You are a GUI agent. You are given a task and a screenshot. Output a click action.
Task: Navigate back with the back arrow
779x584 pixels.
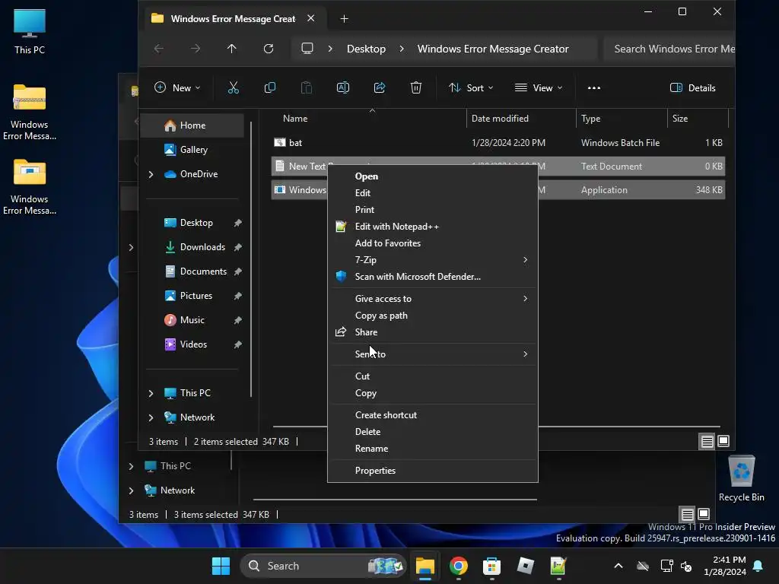point(159,49)
